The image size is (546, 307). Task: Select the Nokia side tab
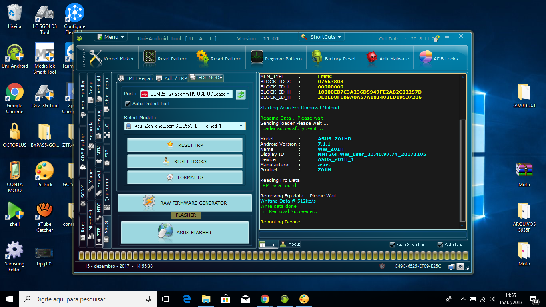click(x=91, y=92)
